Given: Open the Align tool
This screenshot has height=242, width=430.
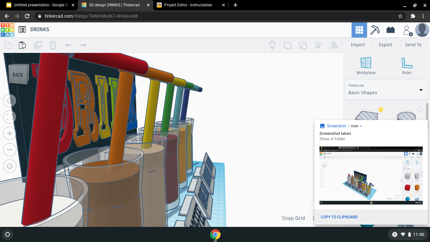Looking at the screenshot, I should click(x=318, y=45).
